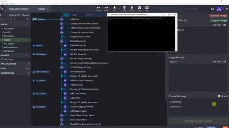Toggle staged files Full Path view icon
Screen dimensions: 229x128
[224, 62]
